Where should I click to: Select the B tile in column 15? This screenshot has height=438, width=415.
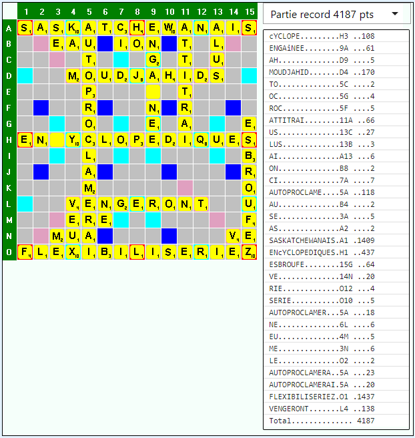tap(249, 156)
